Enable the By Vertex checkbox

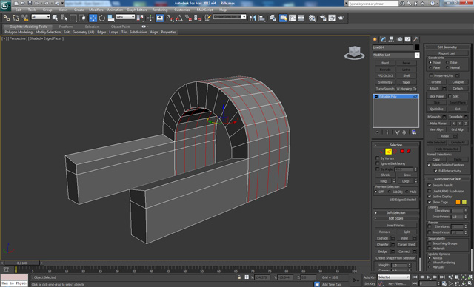coord(377,158)
